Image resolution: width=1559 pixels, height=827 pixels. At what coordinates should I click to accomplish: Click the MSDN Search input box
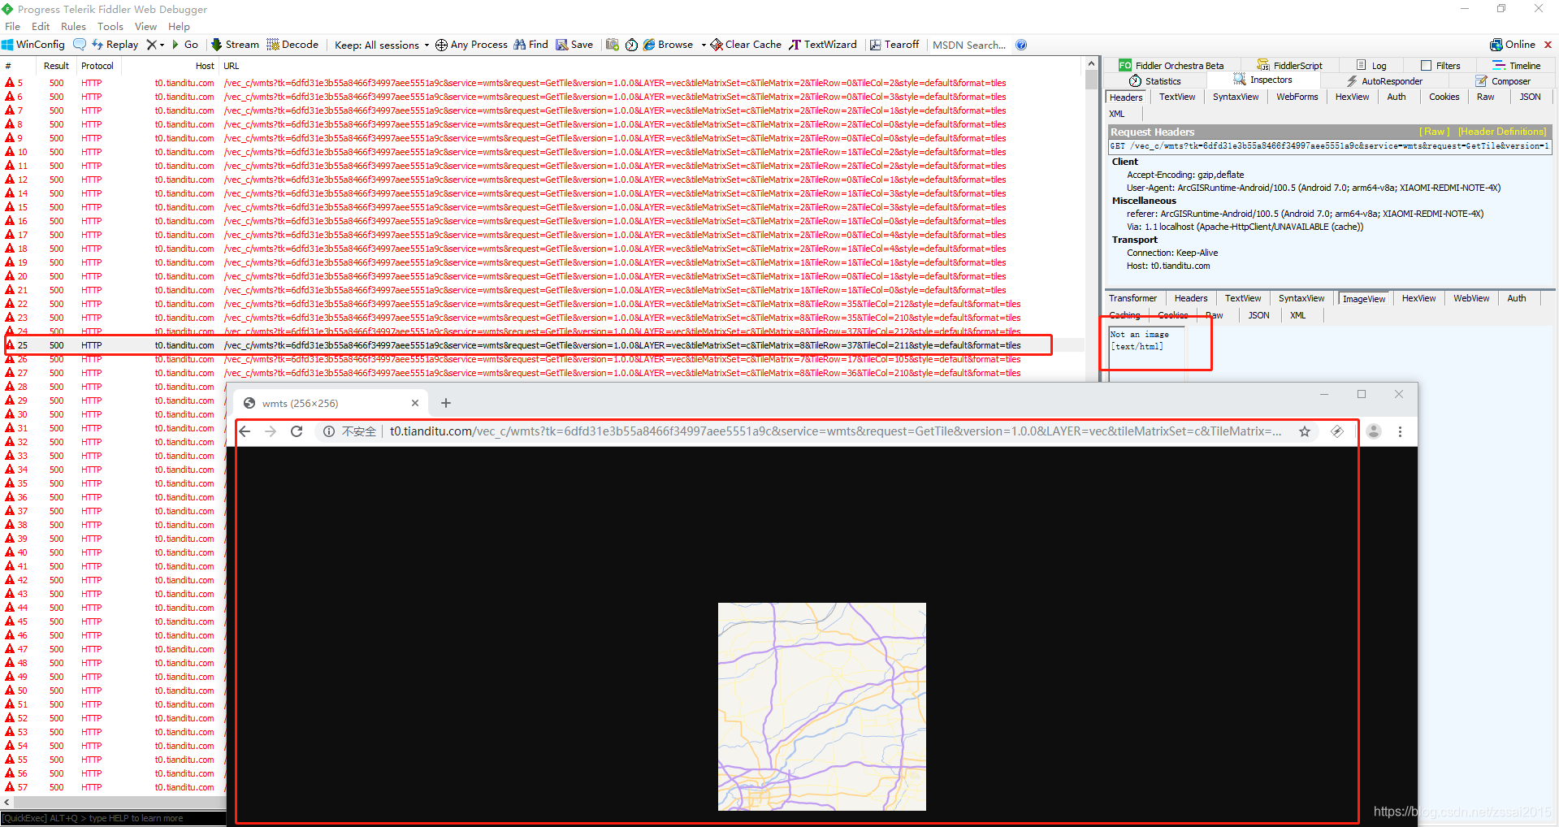click(x=969, y=45)
